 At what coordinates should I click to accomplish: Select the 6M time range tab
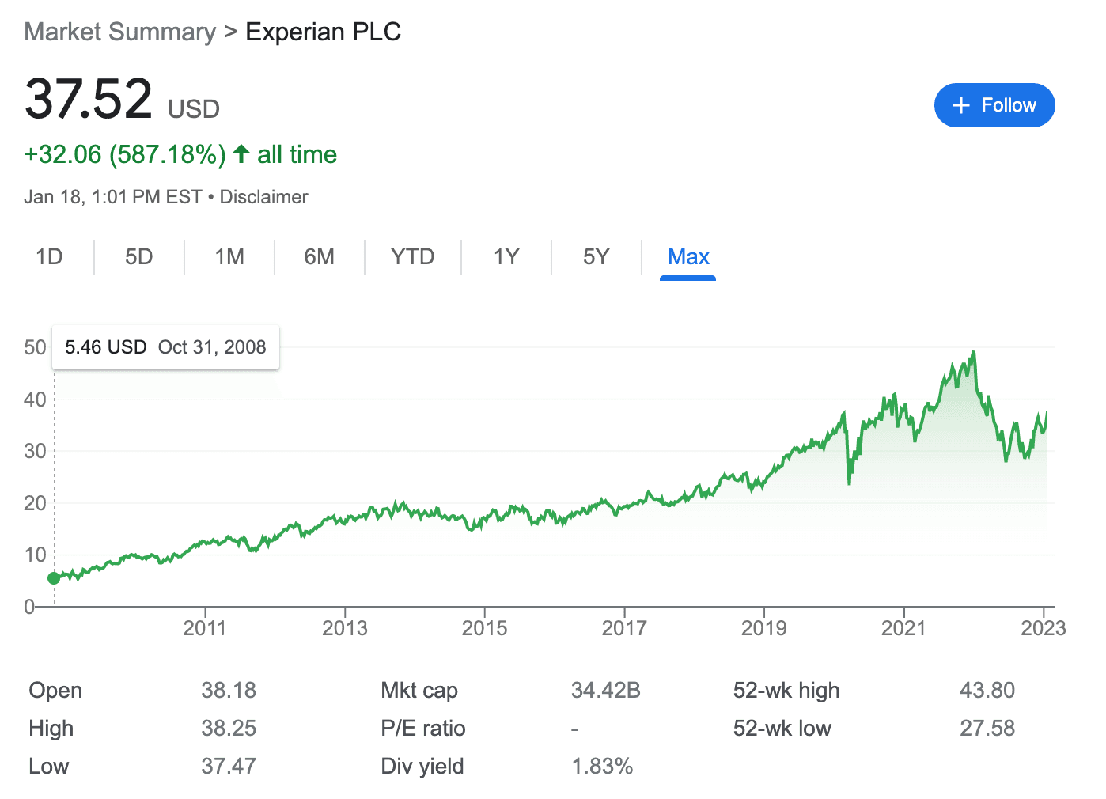(x=319, y=257)
